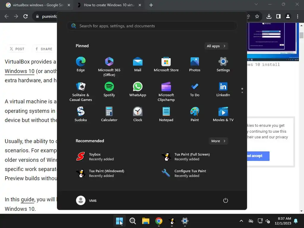
Task: Click the power button in Start menu
Action: pos(226,200)
